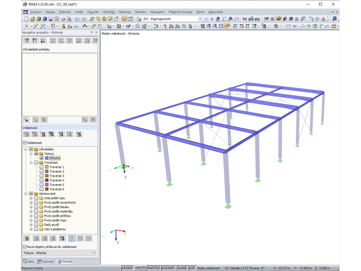Open the Toiture - Střecha combo box
Screen dimensions: 361x271
click(59, 253)
